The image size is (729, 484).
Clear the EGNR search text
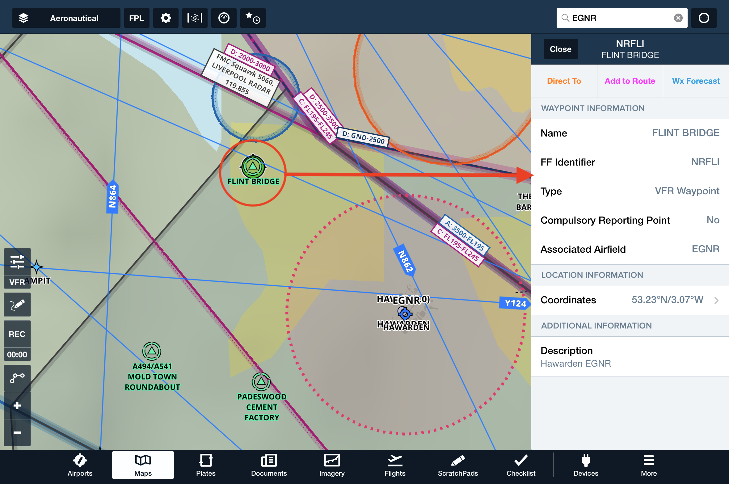point(678,18)
